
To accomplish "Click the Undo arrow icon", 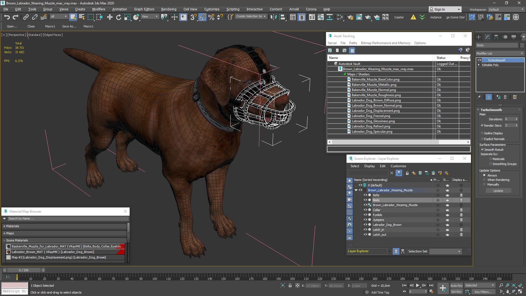I will click(x=7, y=17).
